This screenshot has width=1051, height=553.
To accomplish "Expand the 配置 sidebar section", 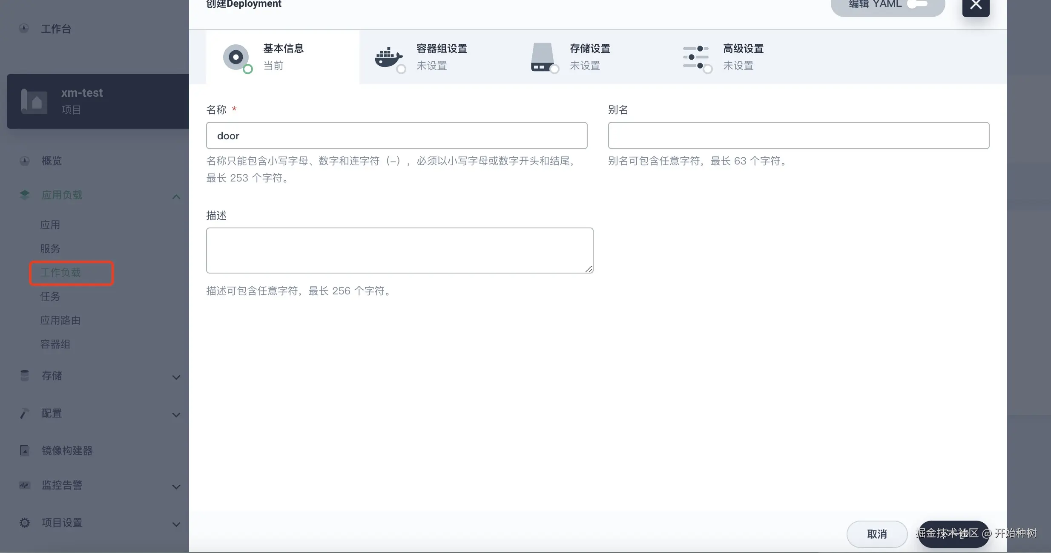I will pos(176,415).
